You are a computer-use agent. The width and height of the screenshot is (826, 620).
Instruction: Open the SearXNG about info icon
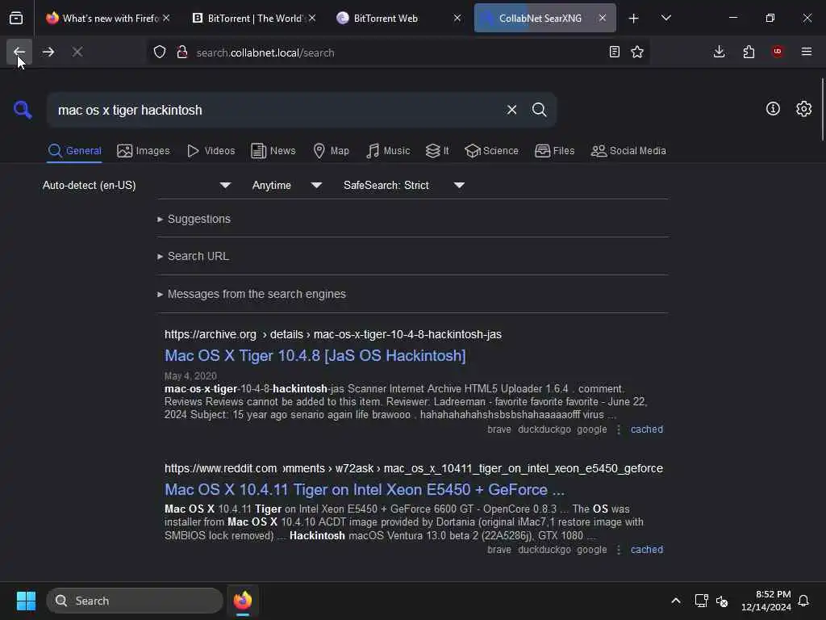click(x=773, y=109)
